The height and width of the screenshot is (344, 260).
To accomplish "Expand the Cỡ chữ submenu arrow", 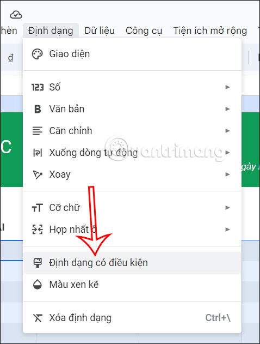I will [x=227, y=208].
